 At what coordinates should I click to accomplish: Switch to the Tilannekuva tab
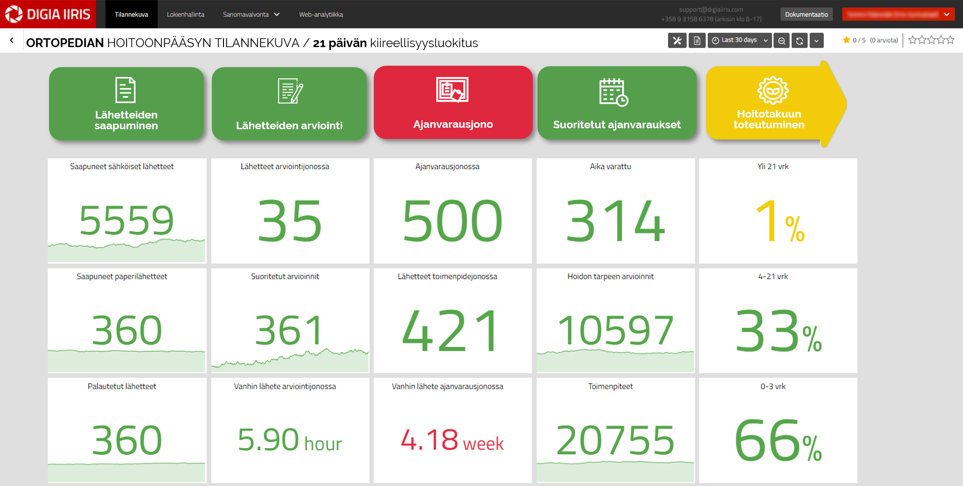(x=132, y=14)
